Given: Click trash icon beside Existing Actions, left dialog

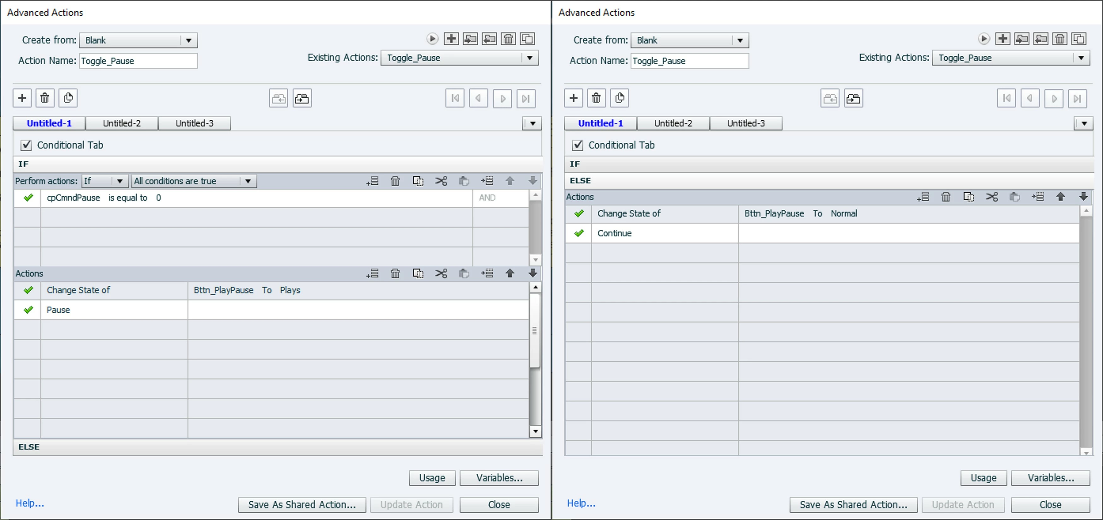Looking at the screenshot, I should pyautogui.click(x=508, y=39).
